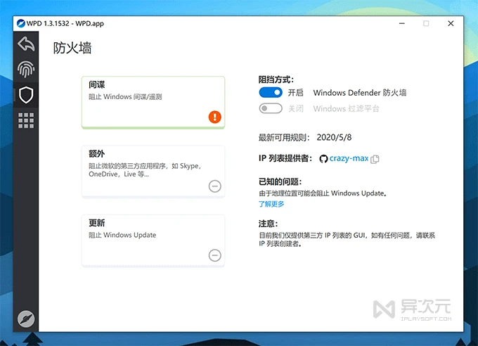Click the minus circle on 额外 card
The width and height of the screenshot is (478, 346).
point(215,186)
